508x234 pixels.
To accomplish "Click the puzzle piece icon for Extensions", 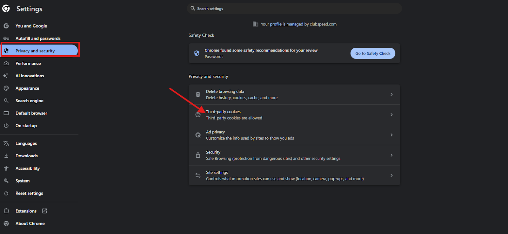I will click(x=6, y=211).
